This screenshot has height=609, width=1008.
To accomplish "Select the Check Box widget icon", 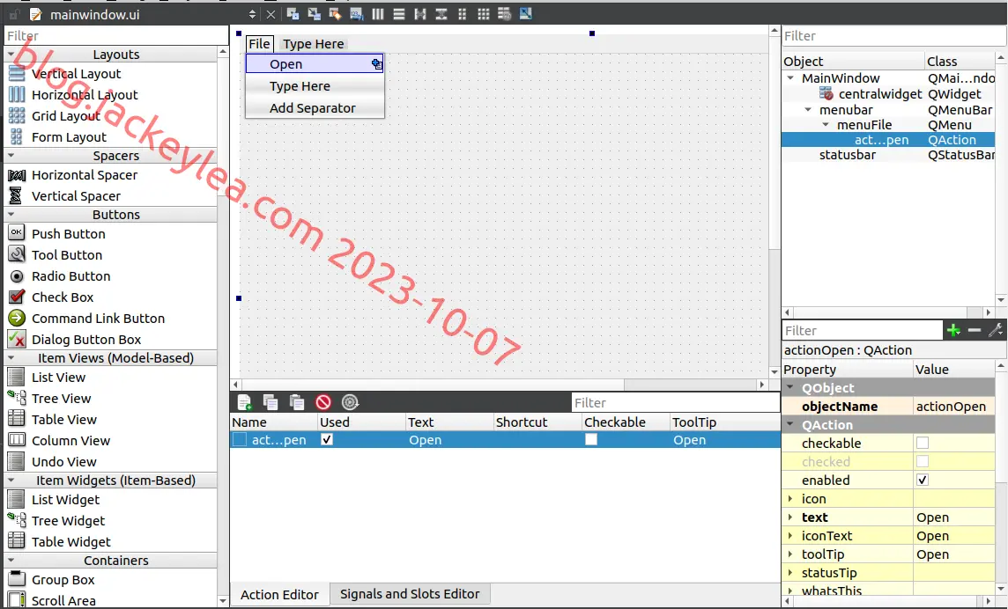I will (x=17, y=297).
